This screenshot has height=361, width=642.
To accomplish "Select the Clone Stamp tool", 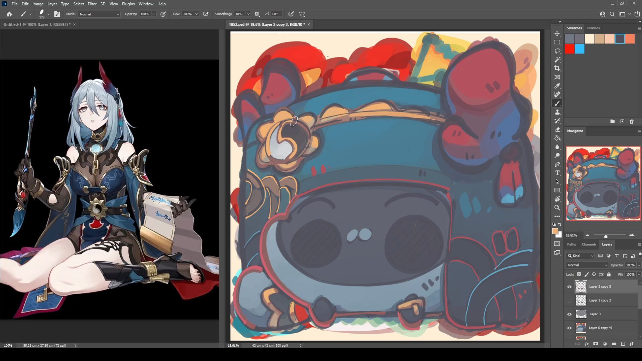I will coord(557,112).
